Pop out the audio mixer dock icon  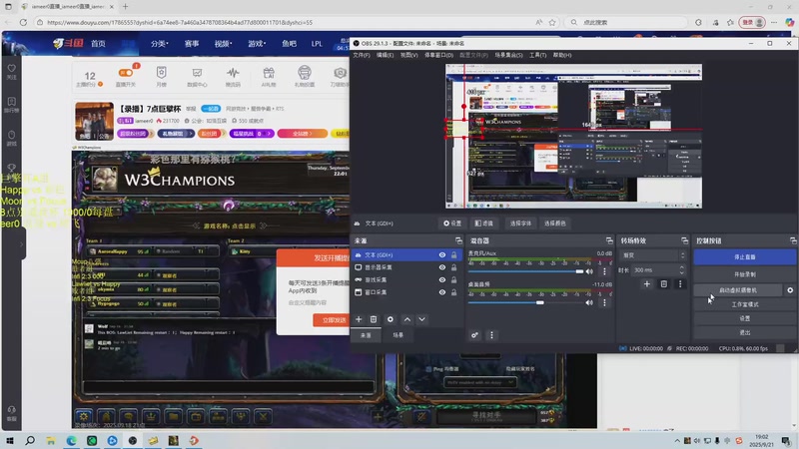tap(609, 240)
